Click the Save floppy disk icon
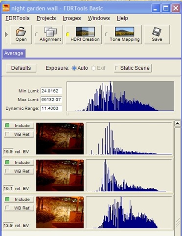 click(x=157, y=31)
